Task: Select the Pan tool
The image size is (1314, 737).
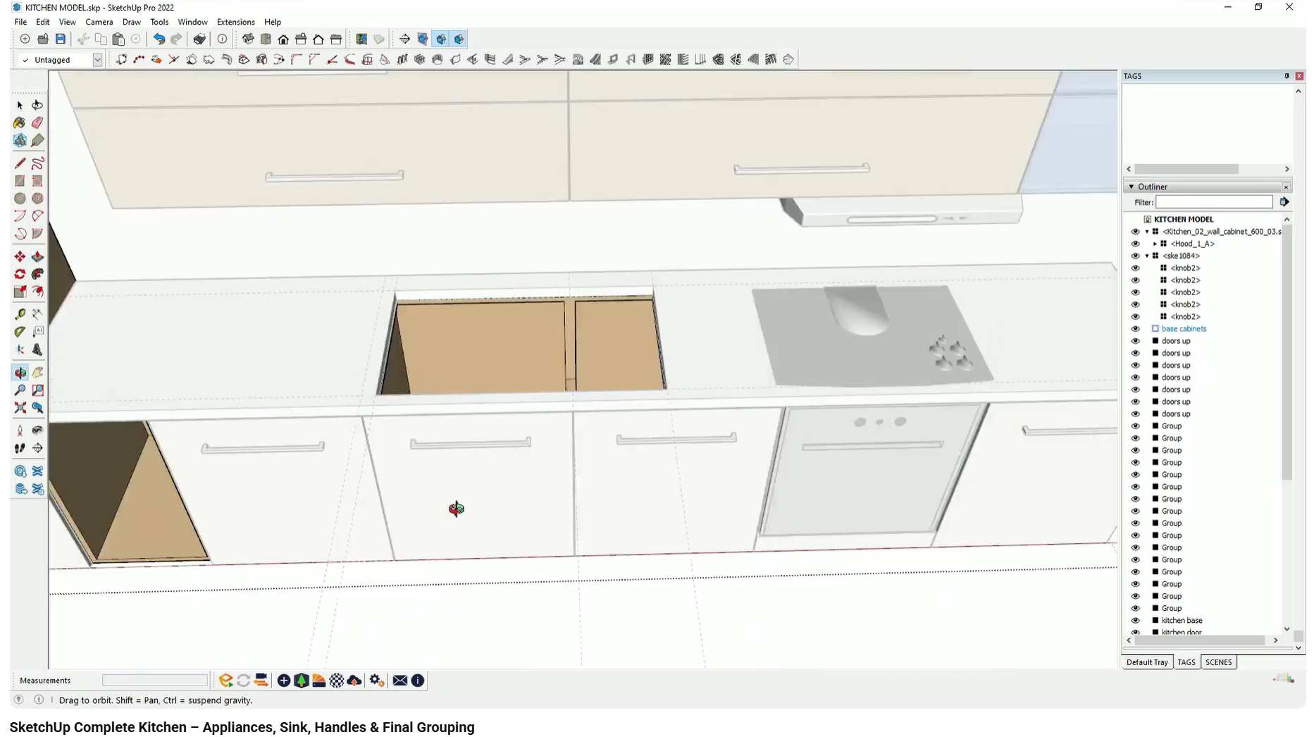Action: [37, 373]
